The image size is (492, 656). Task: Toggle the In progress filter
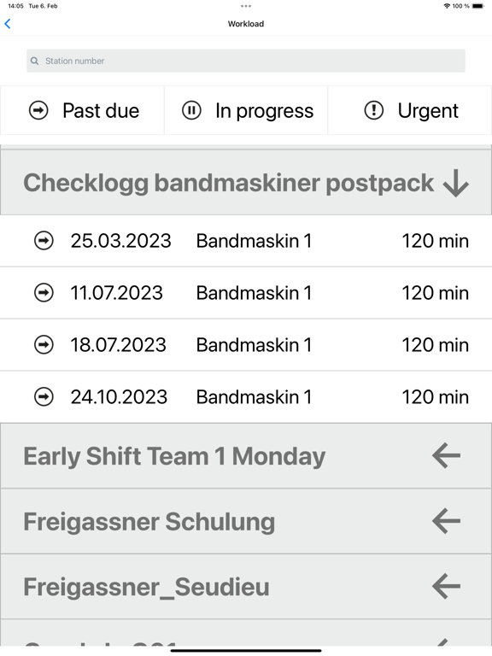tap(246, 110)
